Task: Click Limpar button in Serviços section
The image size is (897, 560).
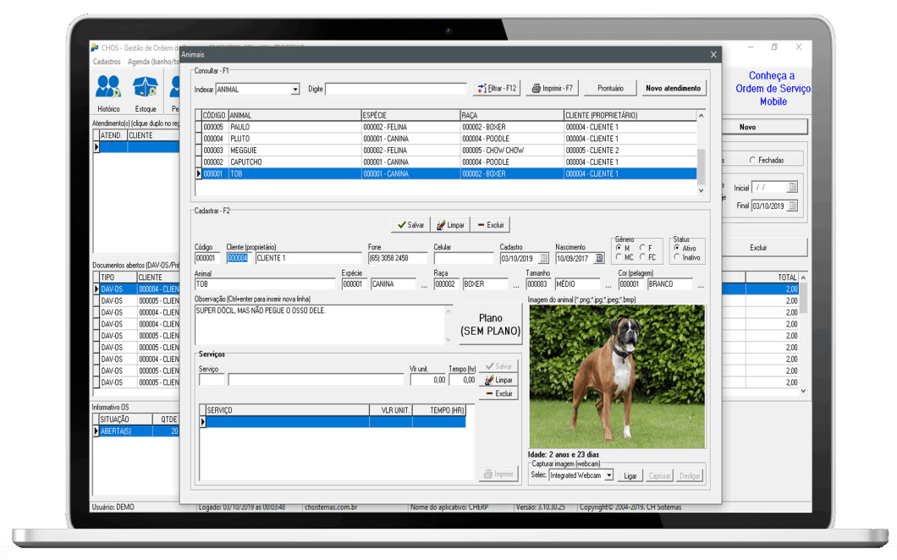Action: 498,380
